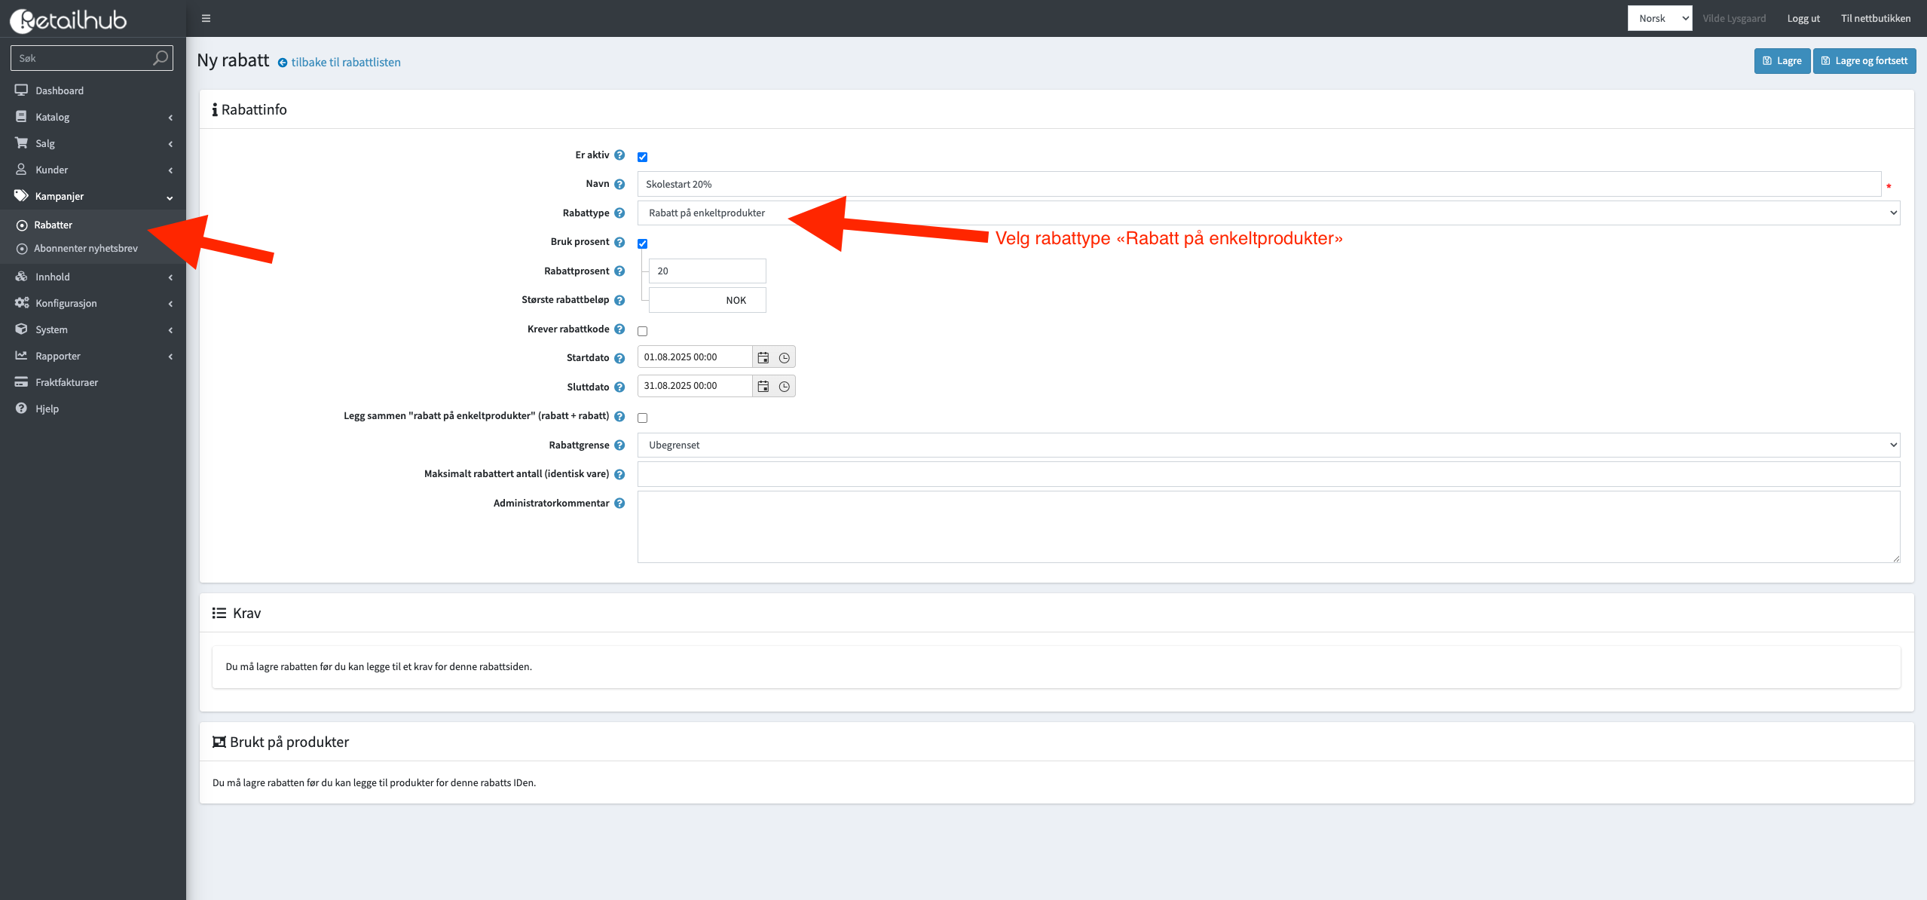Click the Lagre og fortsett button
This screenshot has height=900, width=1927.
tap(1864, 61)
